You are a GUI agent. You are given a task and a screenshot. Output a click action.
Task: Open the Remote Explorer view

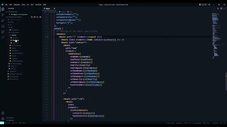pos(3,26)
